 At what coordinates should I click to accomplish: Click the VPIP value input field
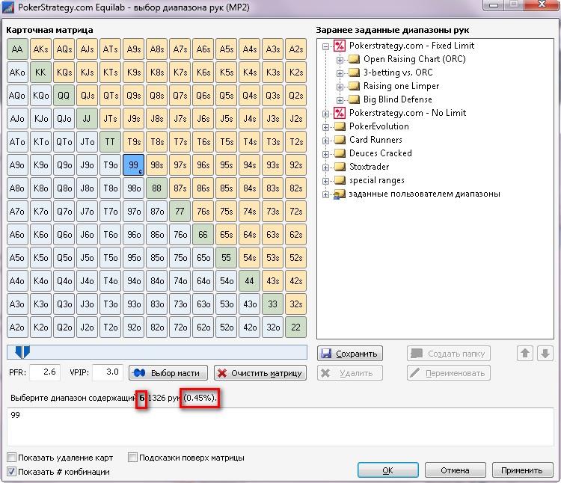click(x=108, y=372)
